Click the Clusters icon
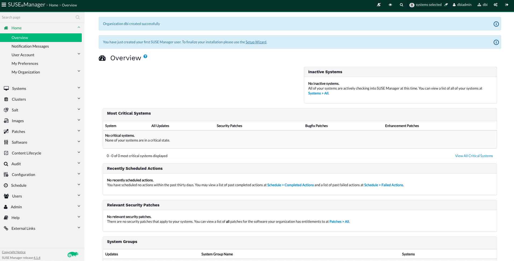Image resolution: width=514 pixels, height=261 pixels. click(6, 99)
